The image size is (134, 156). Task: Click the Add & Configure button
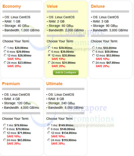pyautogui.click(x=66, y=72)
